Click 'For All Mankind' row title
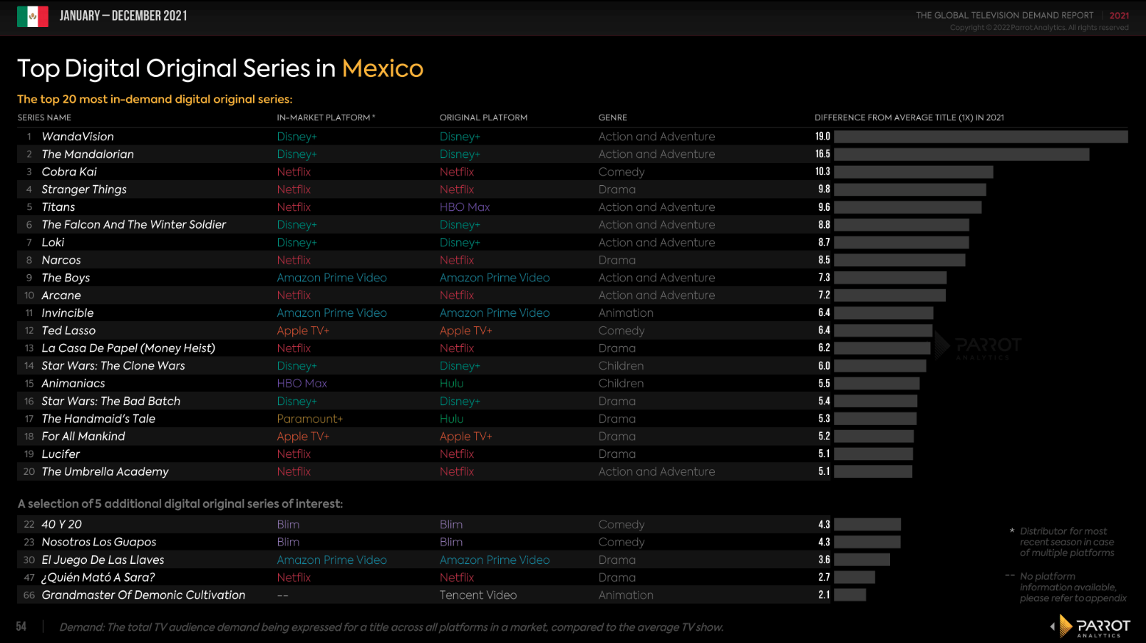 (83, 436)
